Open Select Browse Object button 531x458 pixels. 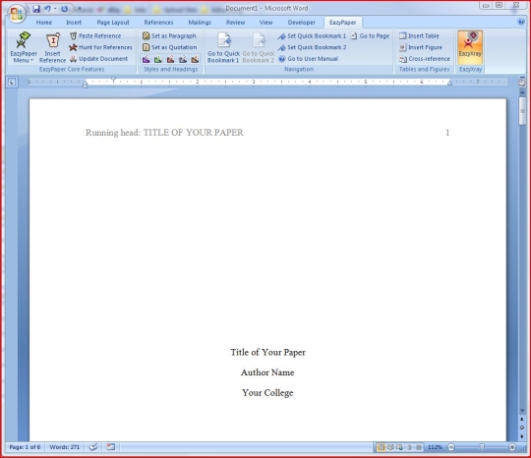[x=522, y=428]
